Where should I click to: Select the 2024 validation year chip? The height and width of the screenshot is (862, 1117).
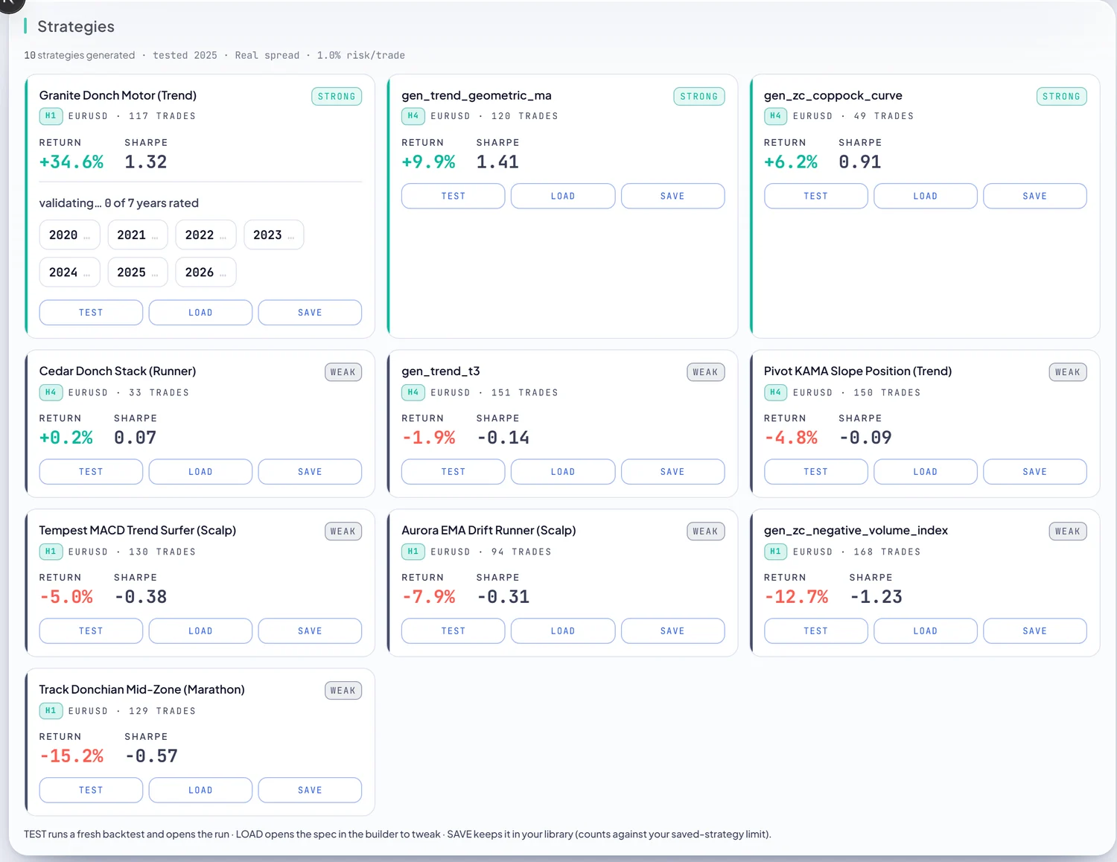coord(69,272)
